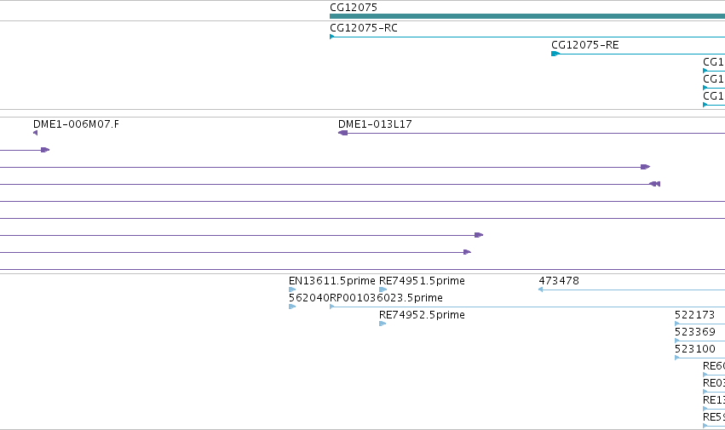This screenshot has height=430, width=725.
Task: Click the 522173 feature start arrow
Action: pyautogui.click(x=677, y=324)
